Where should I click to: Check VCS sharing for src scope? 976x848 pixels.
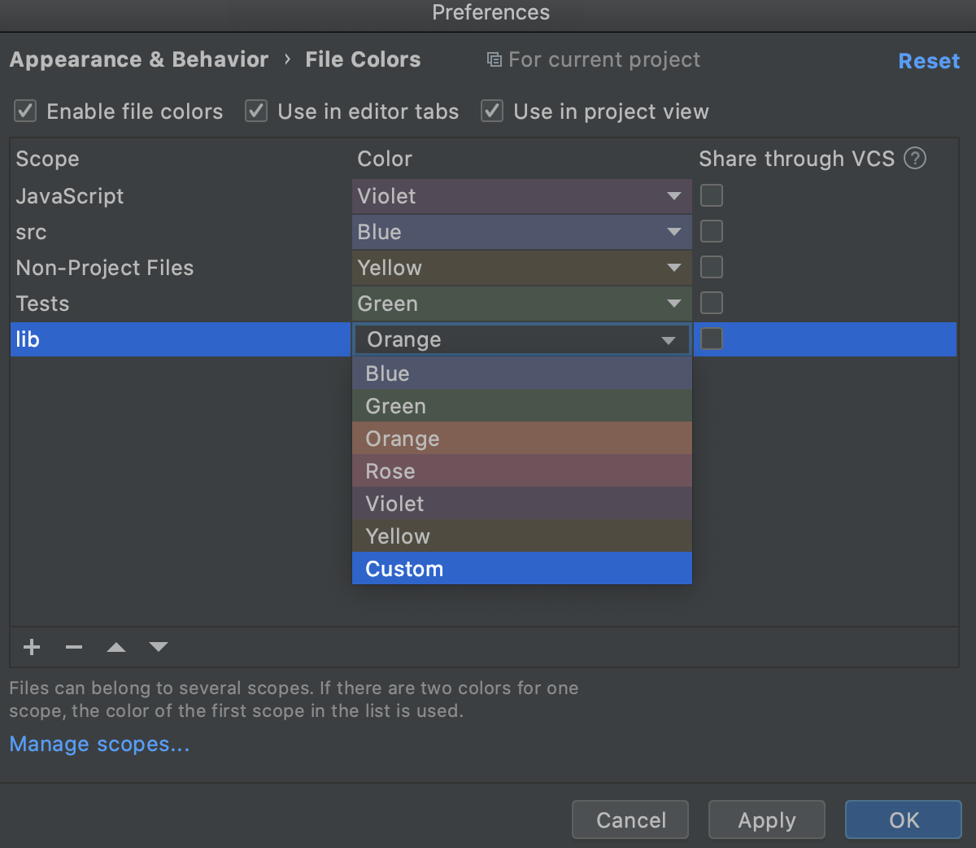712,231
